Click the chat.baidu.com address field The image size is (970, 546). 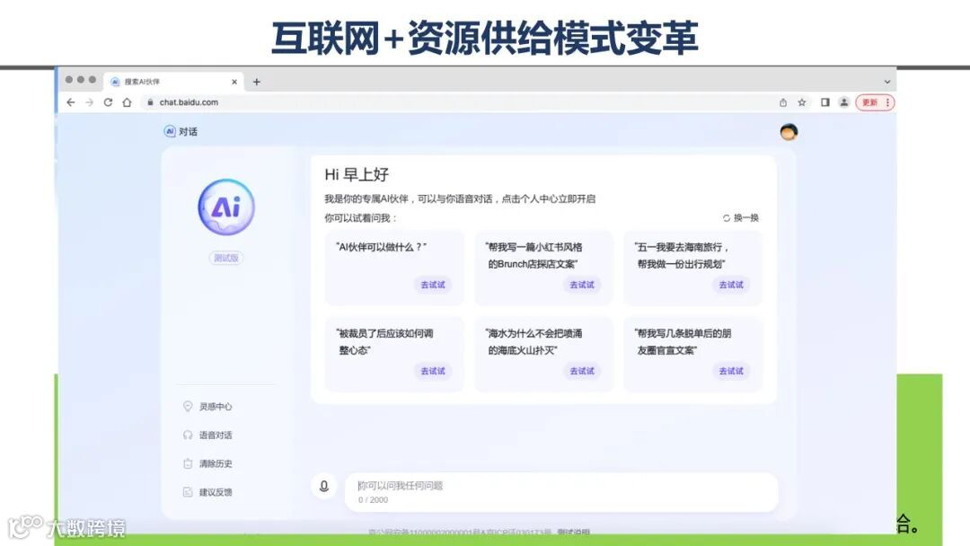click(x=458, y=102)
